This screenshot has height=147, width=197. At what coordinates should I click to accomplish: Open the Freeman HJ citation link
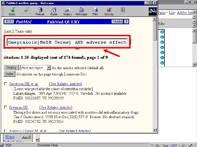(x=19, y=107)
